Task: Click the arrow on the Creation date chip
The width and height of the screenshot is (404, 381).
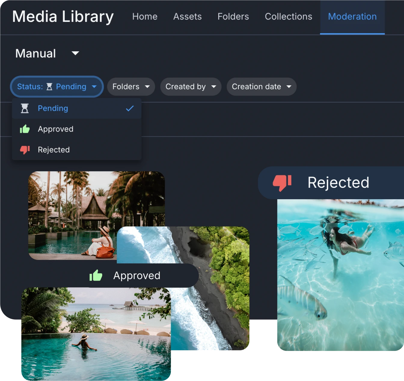Action: [x=289, y=87]
